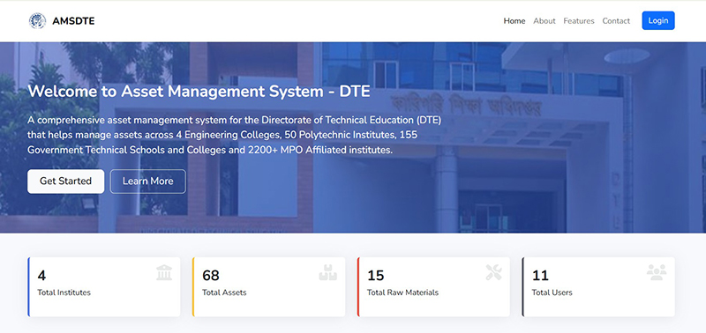
Task: Click the number 11 in users card
Action: coord(539,275)
